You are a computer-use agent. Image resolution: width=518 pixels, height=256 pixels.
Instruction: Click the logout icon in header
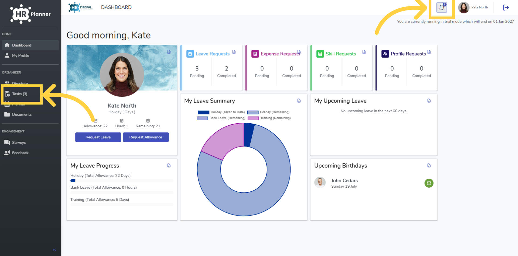pyautogui.click(x=506, y=8)
